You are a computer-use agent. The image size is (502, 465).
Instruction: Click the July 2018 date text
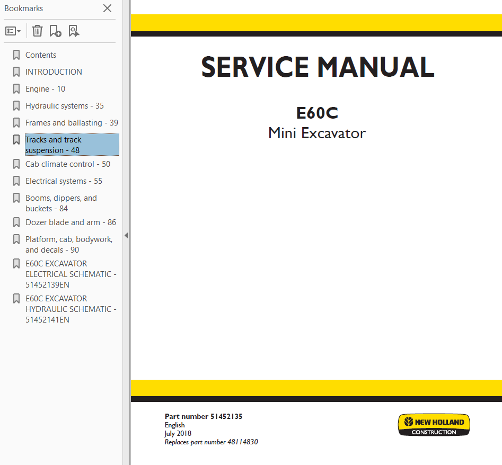coord(178,434)
